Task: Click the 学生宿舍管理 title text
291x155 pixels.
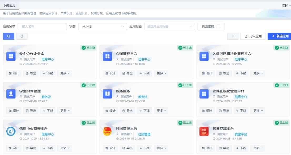Action: click(30, 91)
